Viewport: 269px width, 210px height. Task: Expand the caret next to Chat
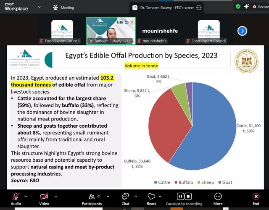tap(135, 196)
